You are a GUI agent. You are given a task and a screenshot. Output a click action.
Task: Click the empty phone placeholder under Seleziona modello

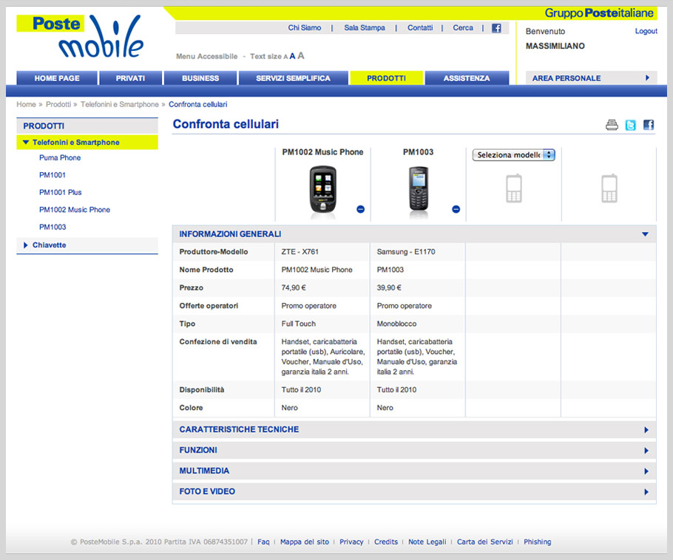[514, 188]
